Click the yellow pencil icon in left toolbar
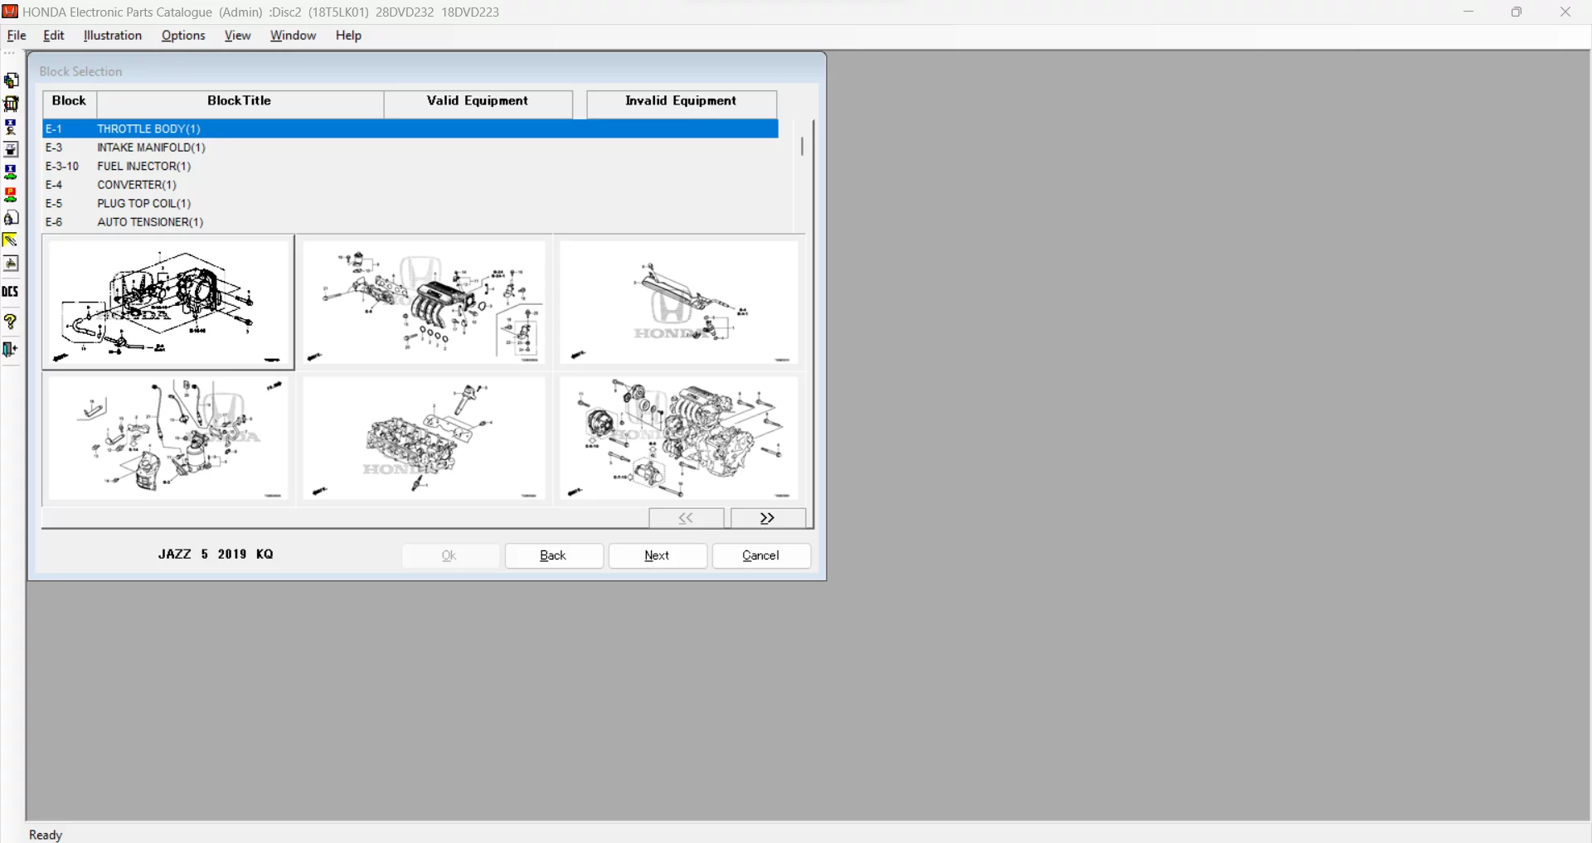The image size is (1592, 843). [11, 240]
